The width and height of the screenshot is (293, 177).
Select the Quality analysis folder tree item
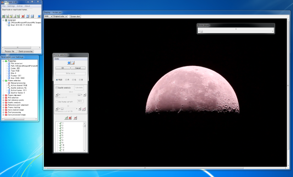pyautogui.click(x=14, y=103)
